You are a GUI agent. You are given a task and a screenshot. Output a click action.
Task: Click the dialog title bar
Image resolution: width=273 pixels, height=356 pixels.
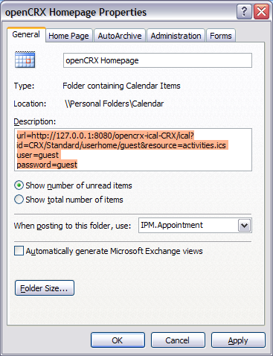(x=119, y=12)
